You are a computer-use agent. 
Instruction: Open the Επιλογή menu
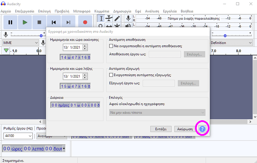(44, 11)
